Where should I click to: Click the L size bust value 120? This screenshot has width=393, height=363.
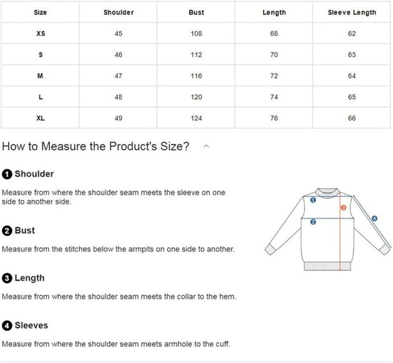click(196, 97)
